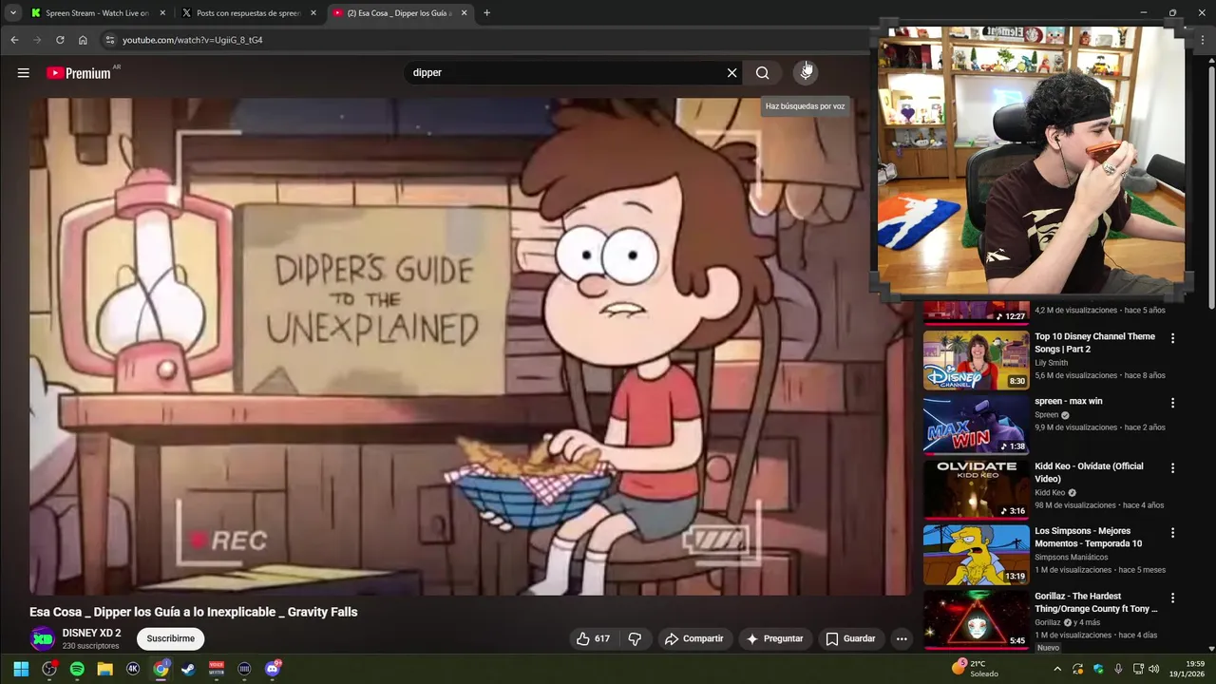Viewport: 1216px width, 684px height.
Task: Open more actions ellipsis under the video
Action: (x=902, y=638)
